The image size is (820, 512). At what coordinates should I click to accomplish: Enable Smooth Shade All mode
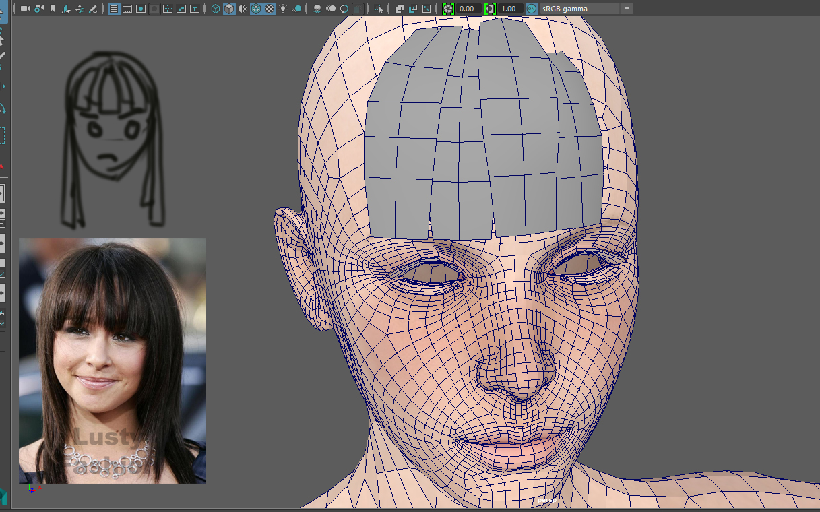229,9
